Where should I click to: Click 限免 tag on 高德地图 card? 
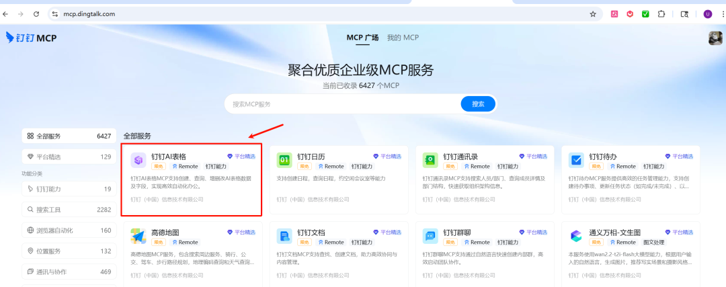[159, 242]
